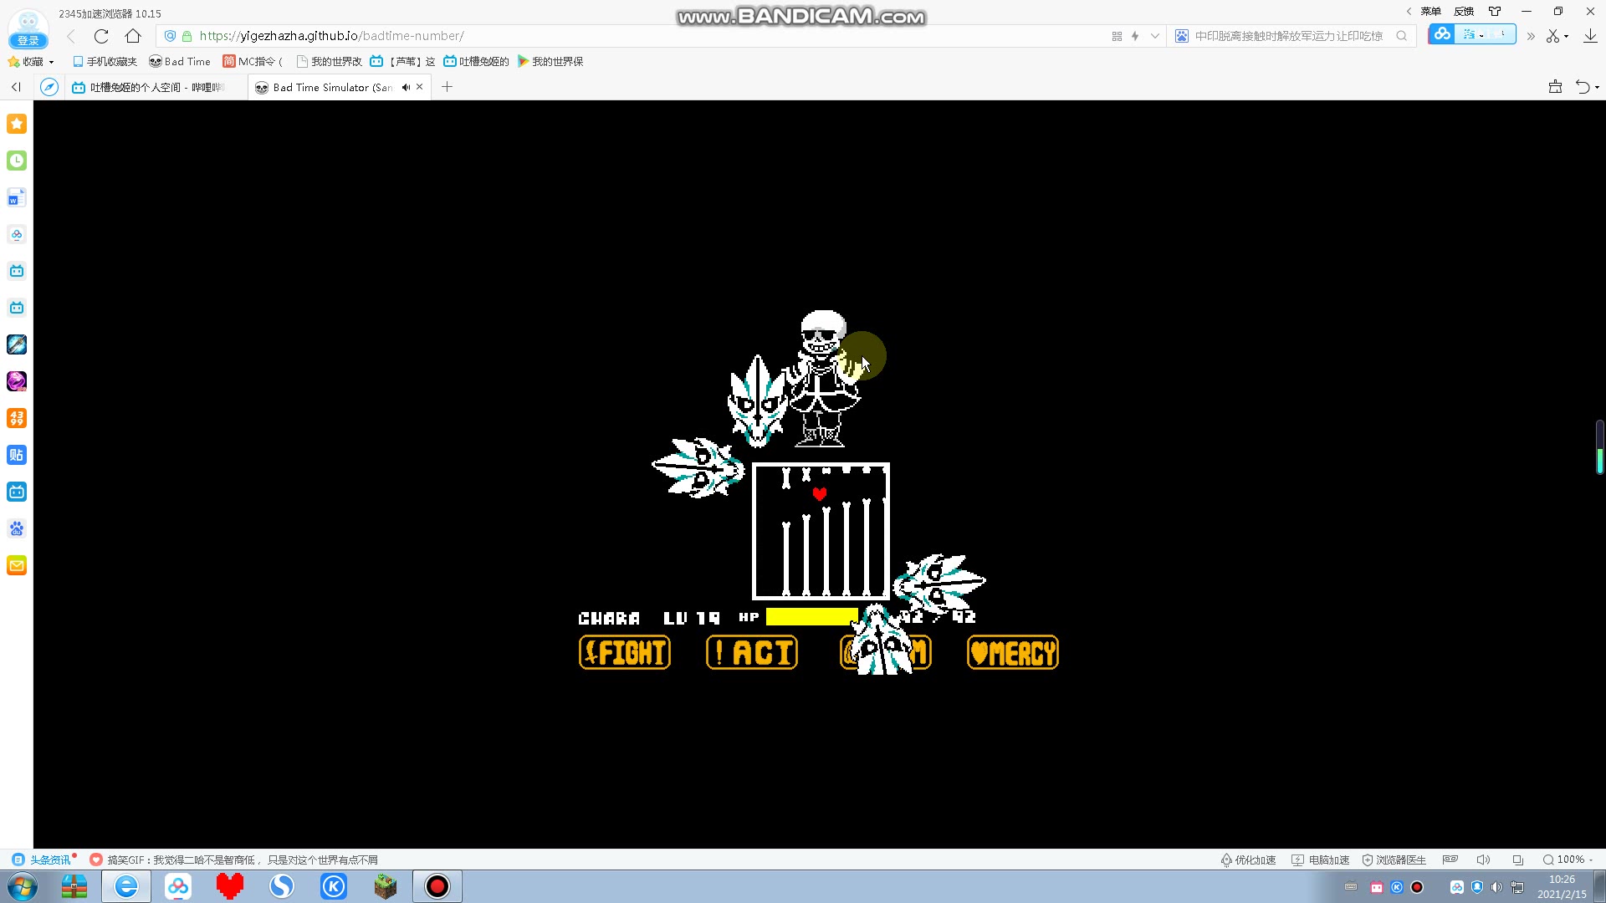Go to browser home page icon
Screen dimensions: 1606x903
(133, 36)
